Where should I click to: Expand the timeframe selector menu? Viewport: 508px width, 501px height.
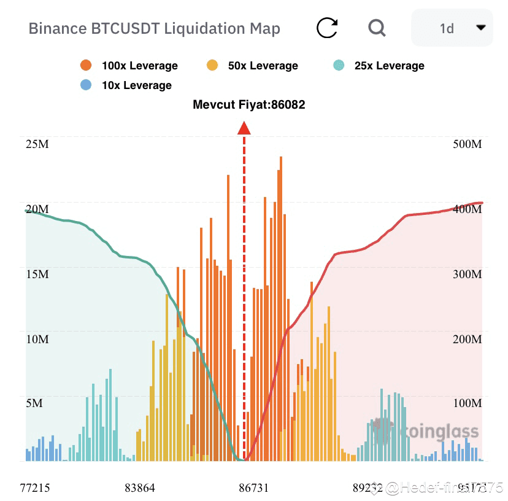452,28
